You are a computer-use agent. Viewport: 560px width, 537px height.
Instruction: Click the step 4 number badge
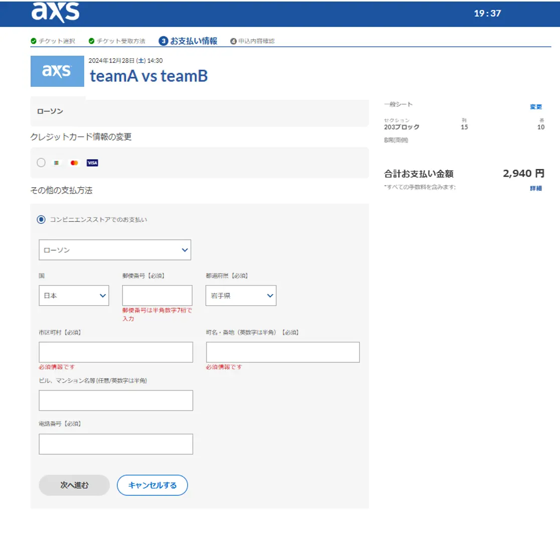[x=233, y=41]
